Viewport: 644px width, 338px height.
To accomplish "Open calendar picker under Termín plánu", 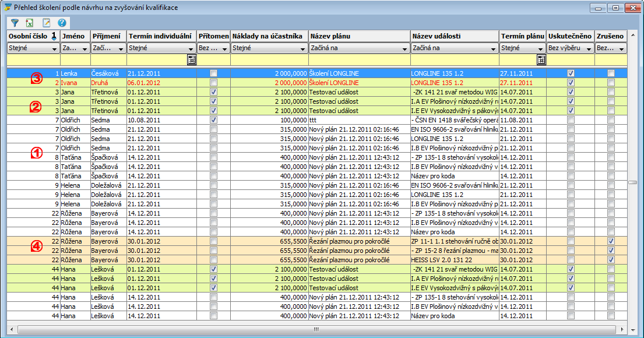I will click(x=541, y=59).
